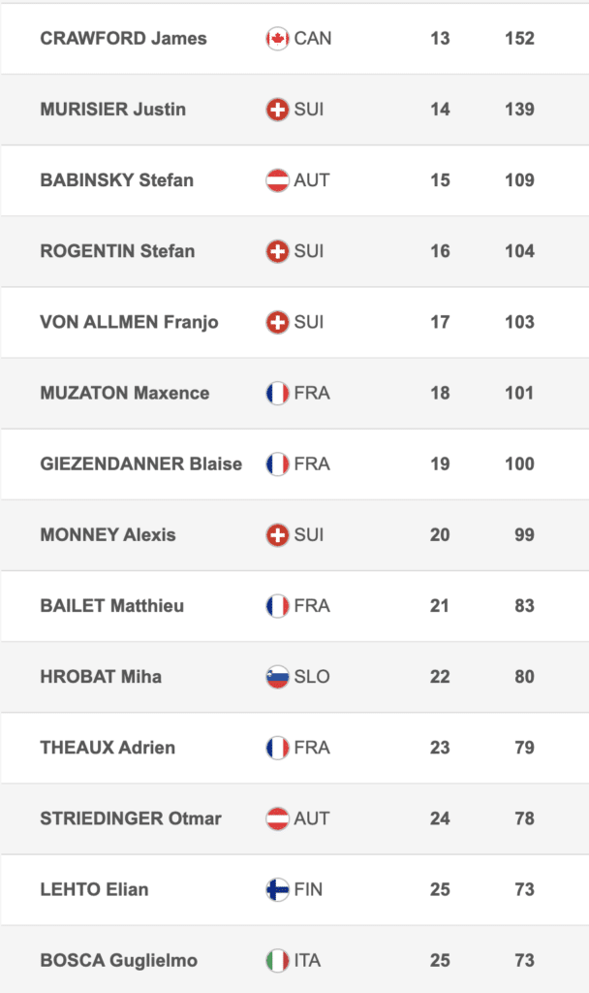Click the Austrian flag beside BABINSKY Stefan
Image resolution: width=589 pixels, height=993 pixels.
coord(277,180)
